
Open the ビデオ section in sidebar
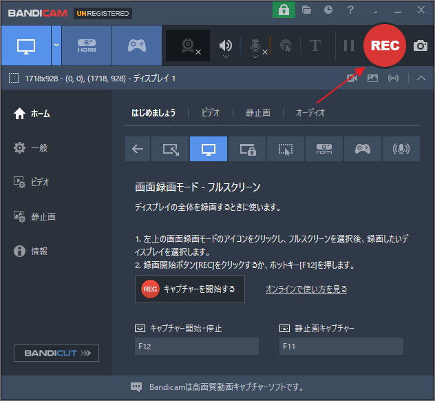coord(31,182)
